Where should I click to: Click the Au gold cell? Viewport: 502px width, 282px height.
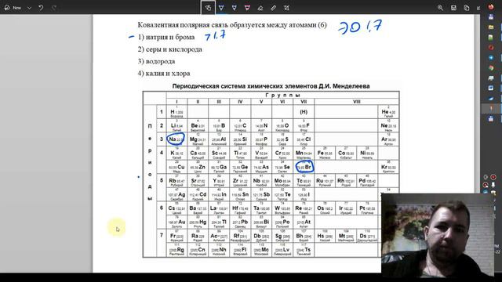pos(176,222)
